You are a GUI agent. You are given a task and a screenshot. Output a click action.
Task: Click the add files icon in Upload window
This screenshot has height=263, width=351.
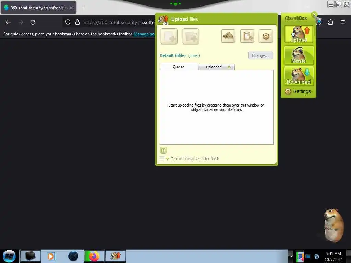[x=169, y=36]
